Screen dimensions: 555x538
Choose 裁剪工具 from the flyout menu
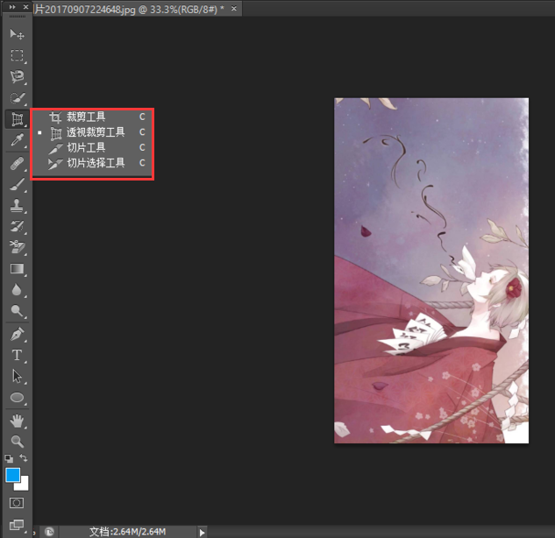click(92, 117)
